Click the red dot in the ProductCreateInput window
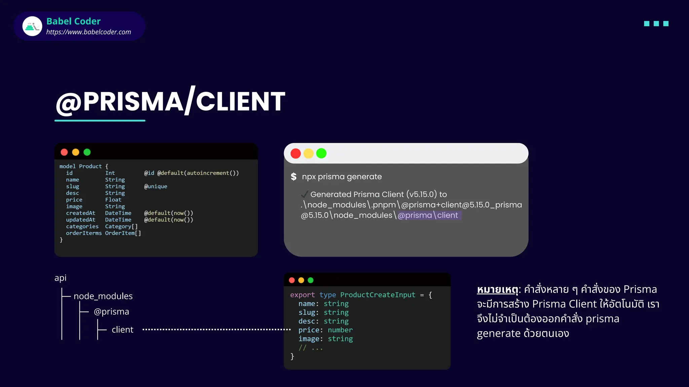The height and width of the screenshot is (387, 689). tap(292, 280)
